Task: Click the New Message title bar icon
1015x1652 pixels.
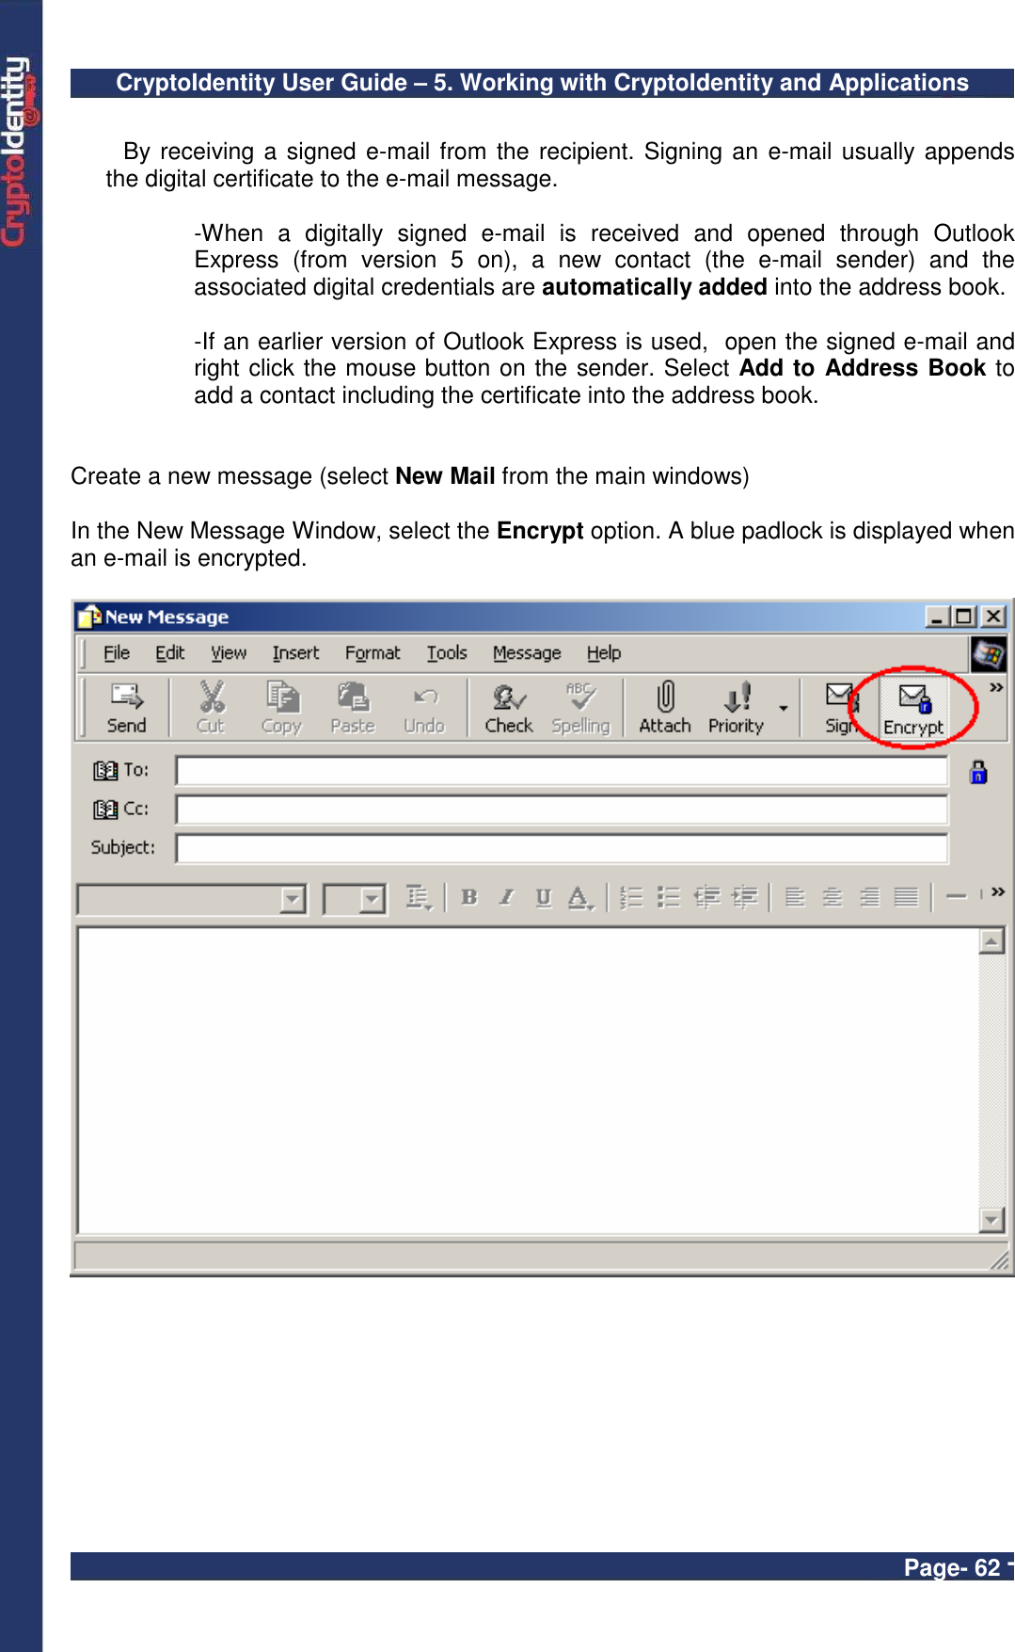Action: click(x=90, y=617)
